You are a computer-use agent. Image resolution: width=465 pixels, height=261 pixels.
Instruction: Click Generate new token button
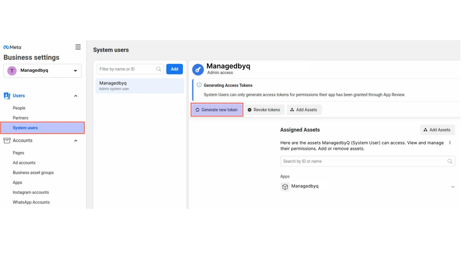[x=217, y=110]
